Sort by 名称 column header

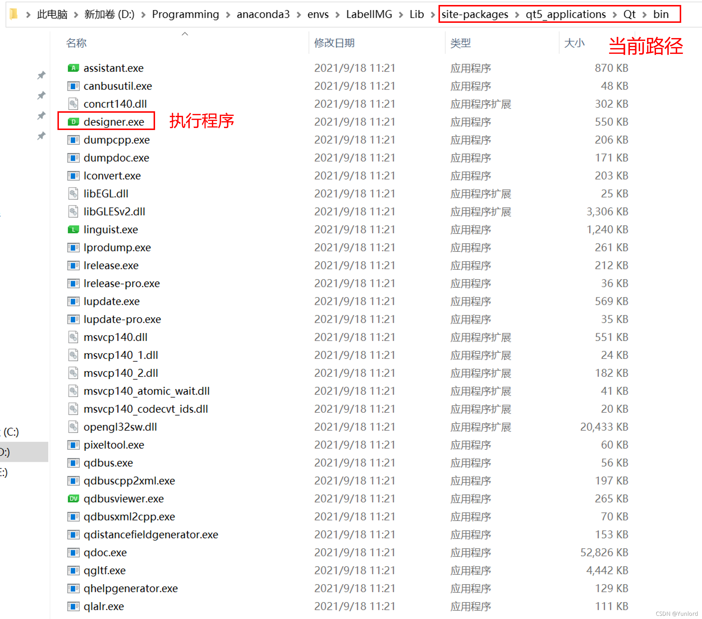(76, 43)
